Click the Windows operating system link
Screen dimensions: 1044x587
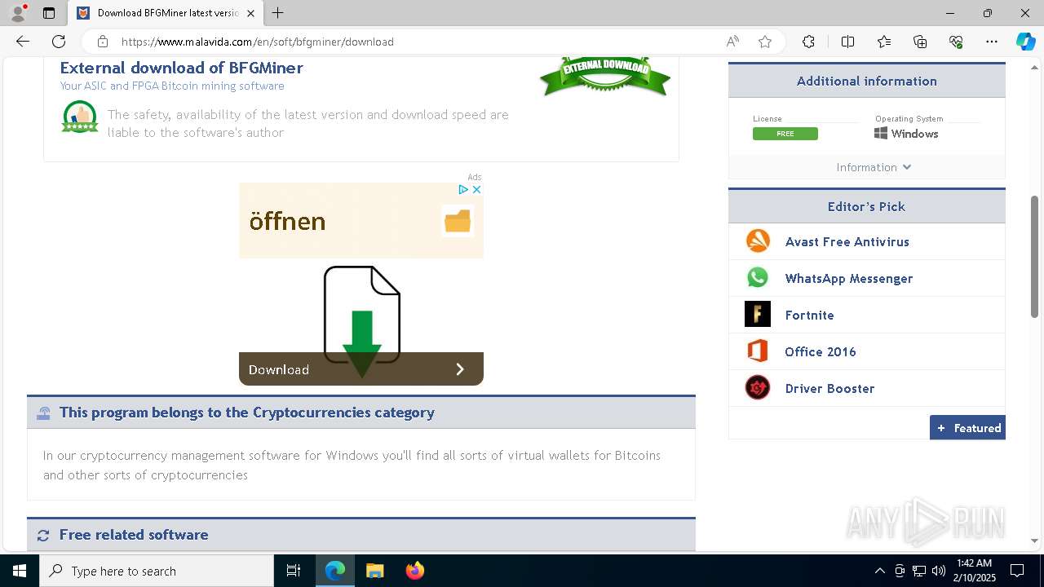[906, 134]
